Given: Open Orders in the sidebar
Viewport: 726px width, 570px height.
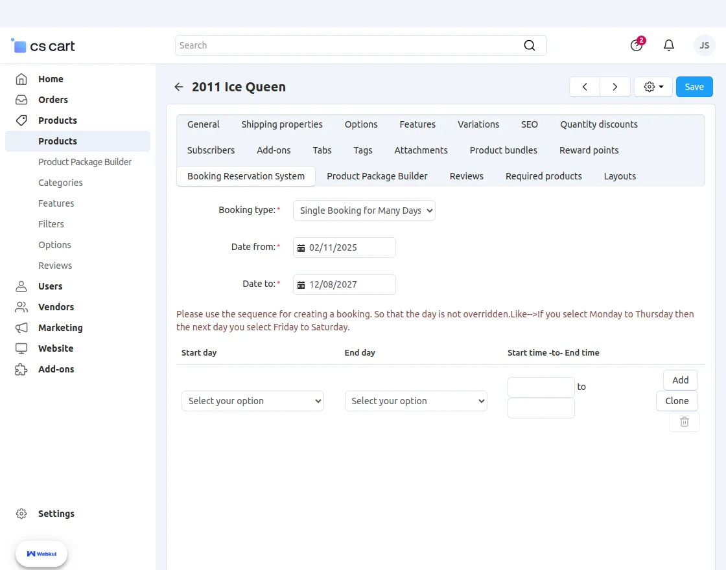Looking at the screenshot, I should [x=53, y=100].
